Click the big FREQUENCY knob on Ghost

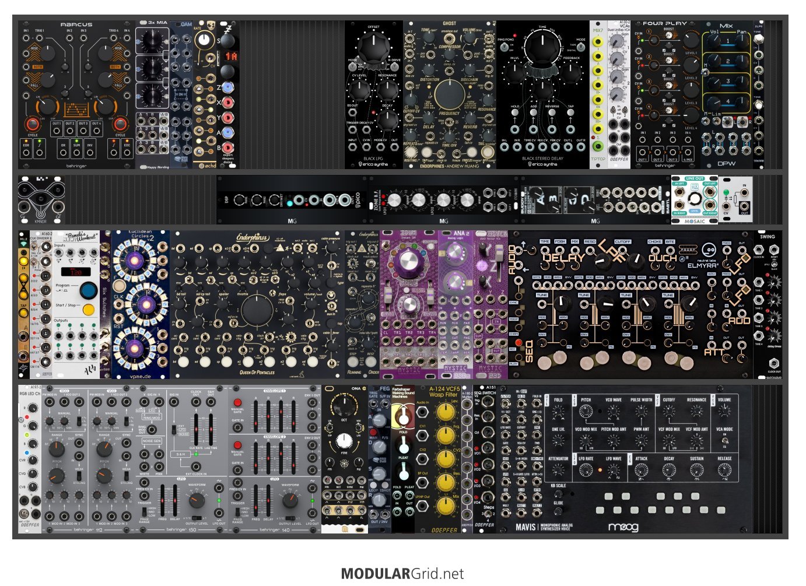[x=449, y=93]
